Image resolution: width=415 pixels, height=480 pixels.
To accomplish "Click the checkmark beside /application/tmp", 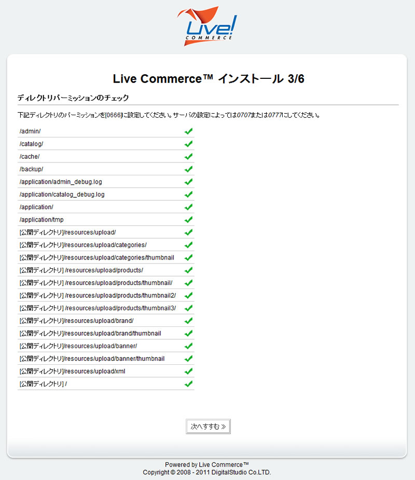I will point(188,220).
